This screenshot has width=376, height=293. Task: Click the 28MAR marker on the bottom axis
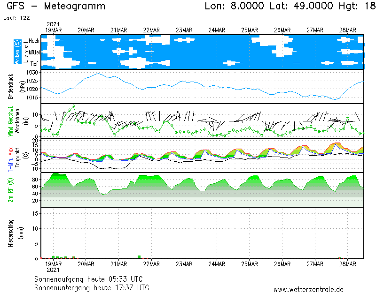(347, 264)
